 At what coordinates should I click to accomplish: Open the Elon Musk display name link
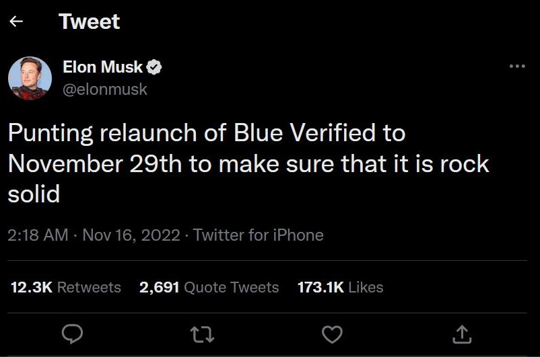pyautogui.click(x=102, y=67)
